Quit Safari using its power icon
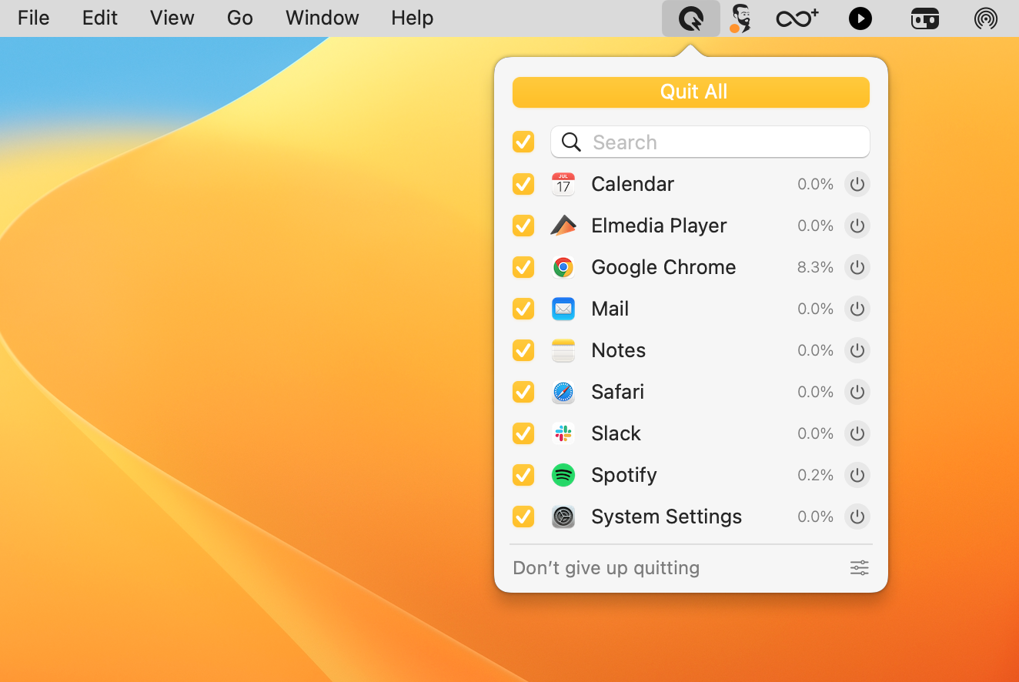Viewport: 1019px width, 682px height. point(857,392)
